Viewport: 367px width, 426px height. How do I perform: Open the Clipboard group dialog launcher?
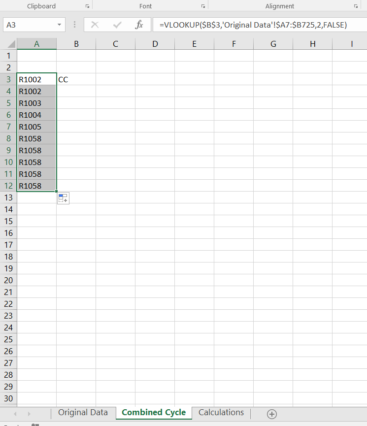[87, 6]
